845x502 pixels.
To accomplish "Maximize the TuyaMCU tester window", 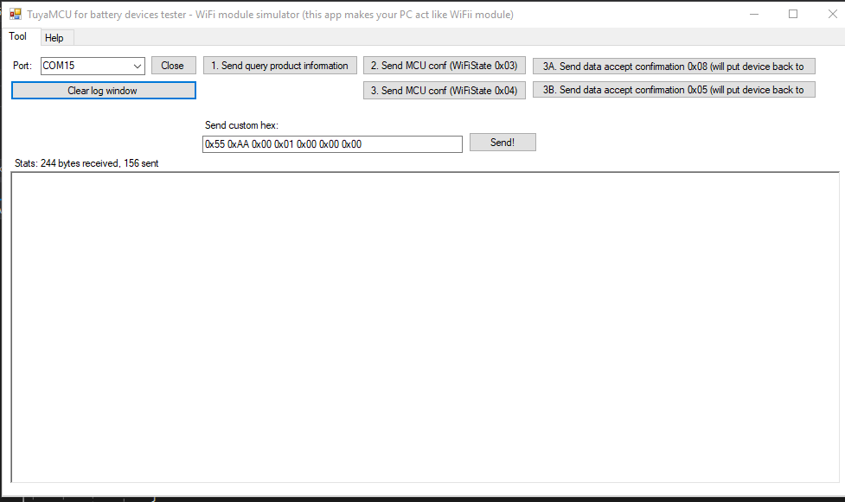I will pos(793,14).
